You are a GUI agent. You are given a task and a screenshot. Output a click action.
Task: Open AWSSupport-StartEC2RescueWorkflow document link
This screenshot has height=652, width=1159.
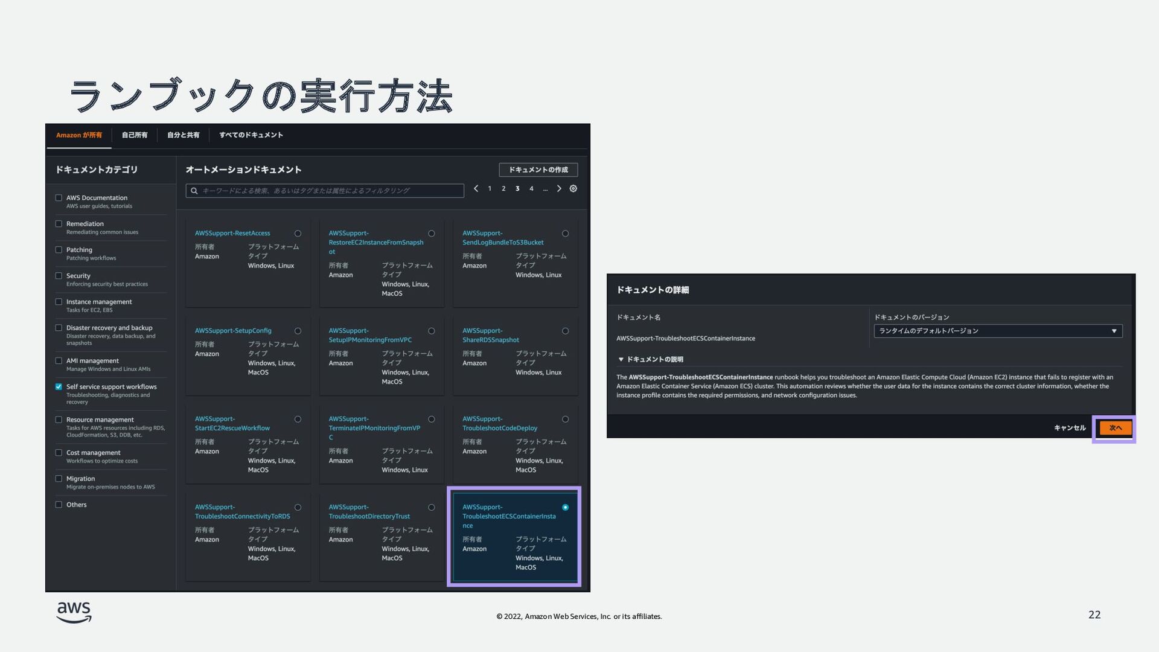point(232,423)
